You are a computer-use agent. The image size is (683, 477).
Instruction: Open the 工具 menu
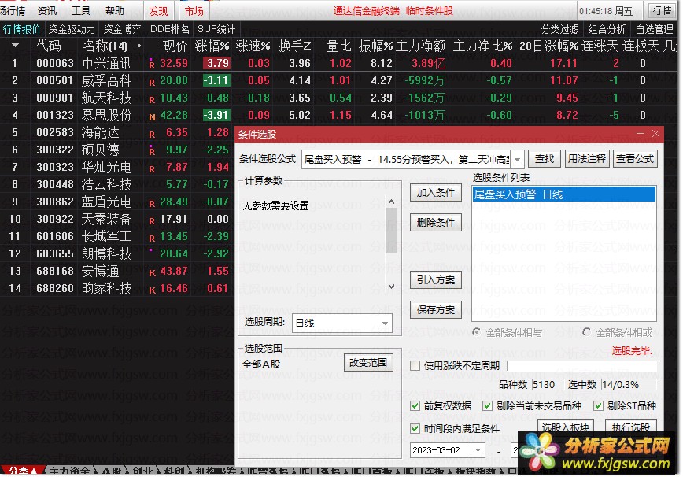pyautogui.click(x=80, y=10)
